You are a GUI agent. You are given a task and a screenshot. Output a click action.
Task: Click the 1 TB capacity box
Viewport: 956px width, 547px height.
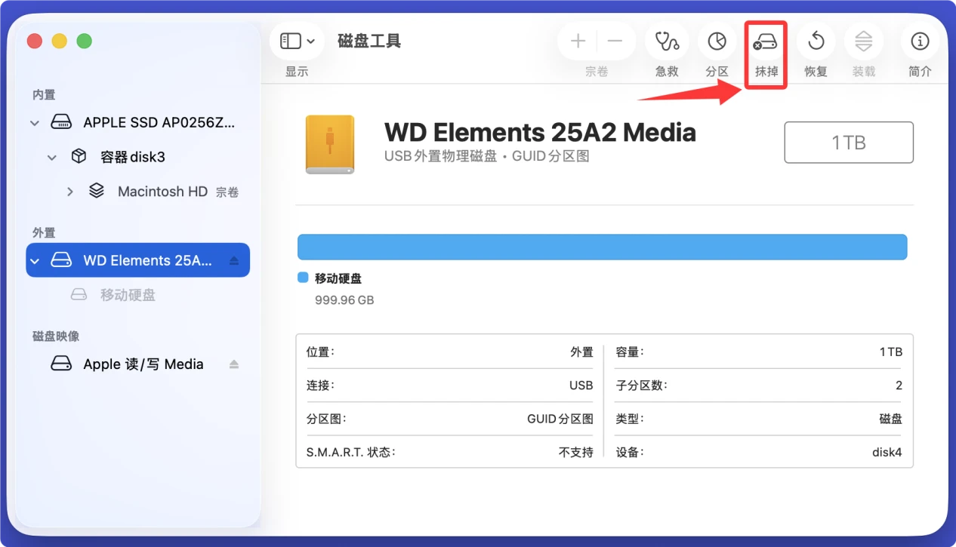click(x=849, y=143)
